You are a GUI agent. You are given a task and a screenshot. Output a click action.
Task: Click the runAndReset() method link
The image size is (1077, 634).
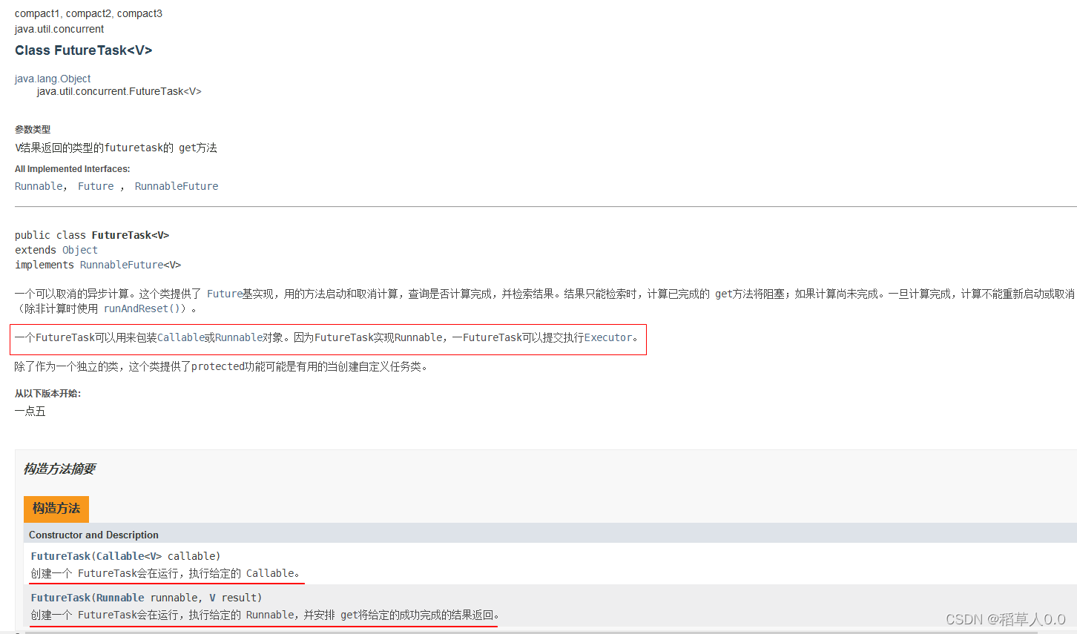(142, 308)
